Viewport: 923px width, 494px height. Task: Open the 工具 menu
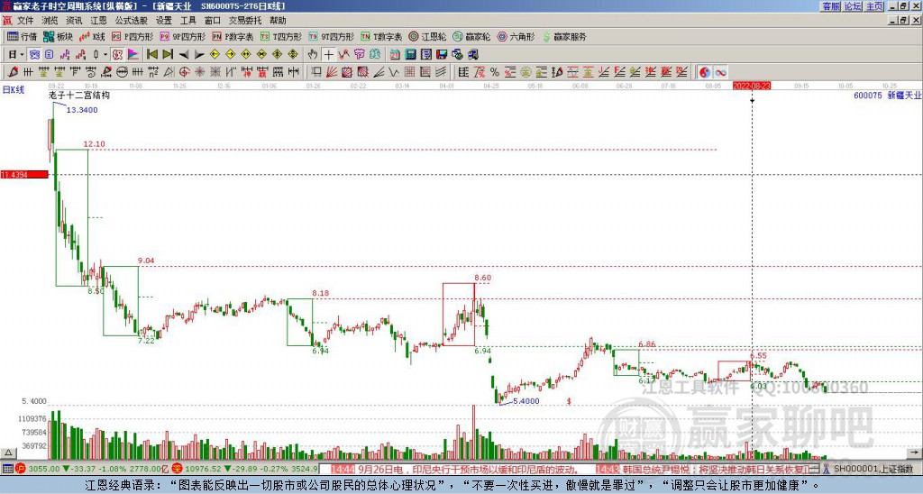188,21
